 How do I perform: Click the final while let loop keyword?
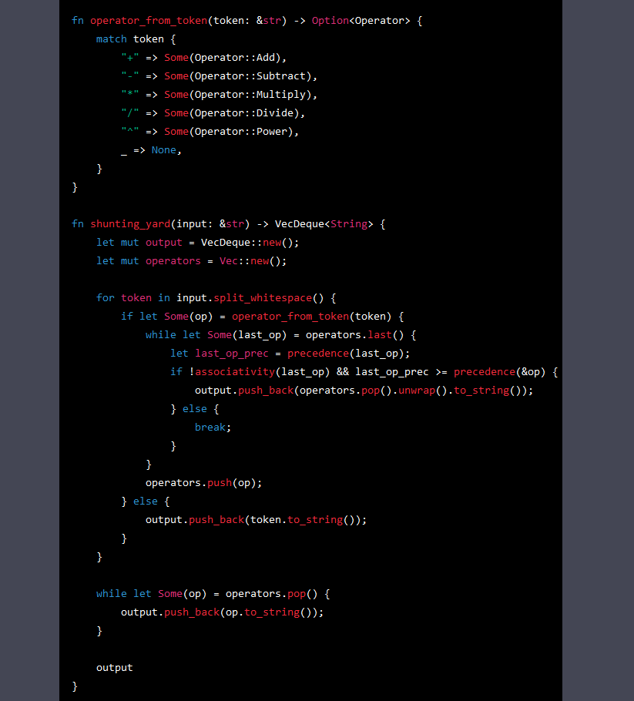[112, 593]
